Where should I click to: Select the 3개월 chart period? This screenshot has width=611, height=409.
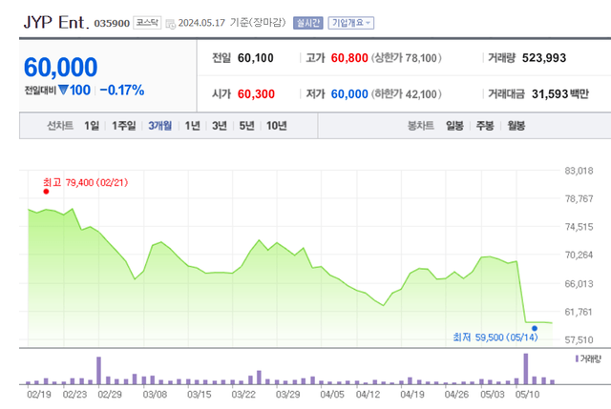coord(161,126)
